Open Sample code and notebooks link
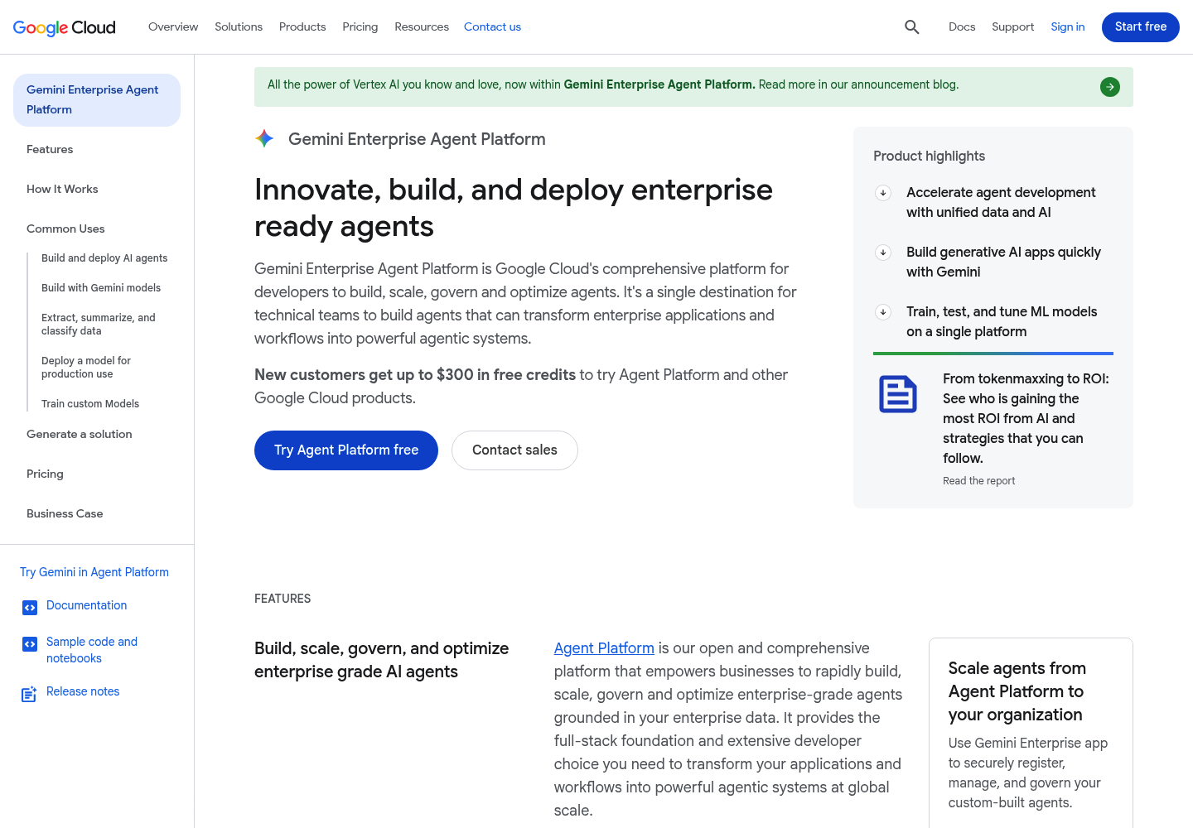The height and width of the screenshot is (828, 1193). tap(92, 650)
